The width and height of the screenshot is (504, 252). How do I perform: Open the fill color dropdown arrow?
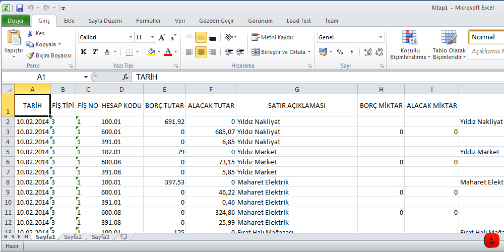tap(159, 52)
